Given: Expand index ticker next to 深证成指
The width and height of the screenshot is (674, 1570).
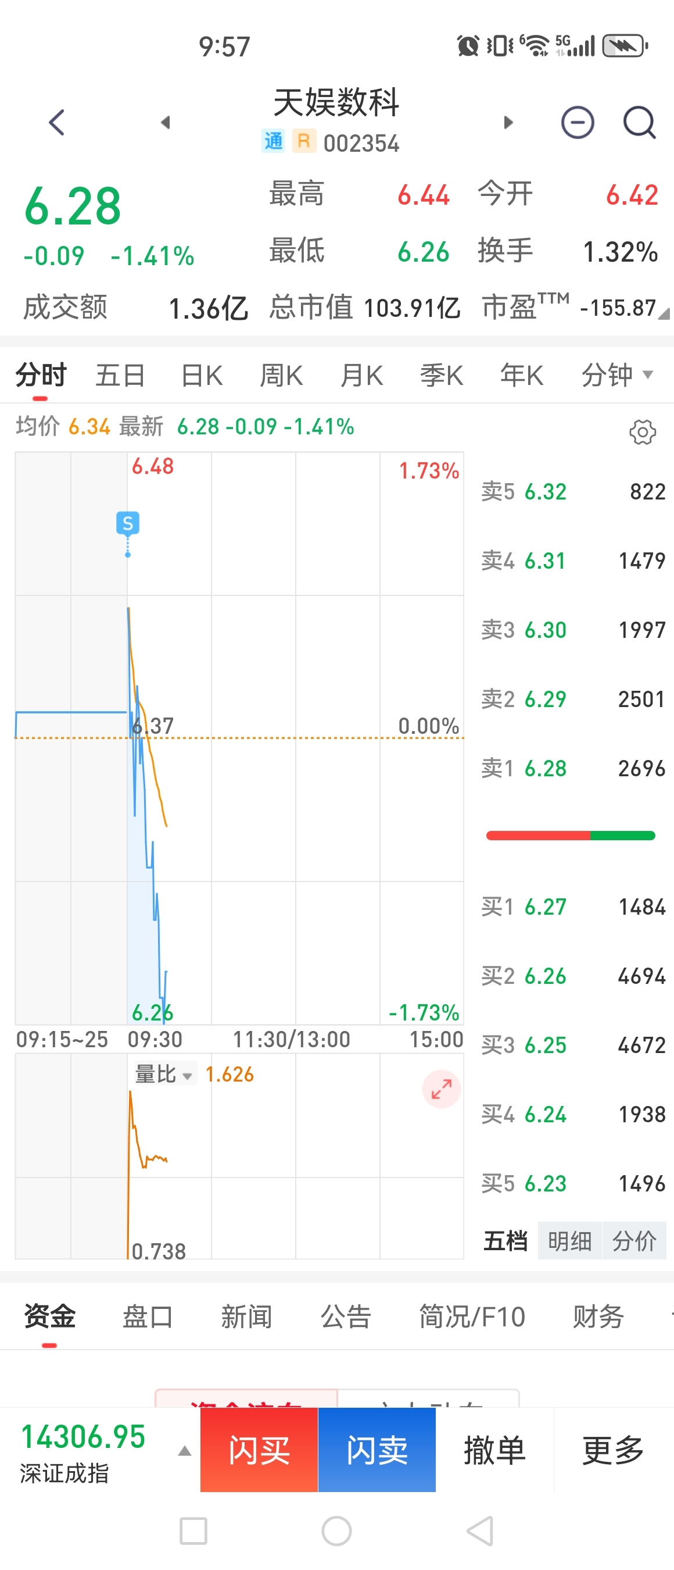Looking at the screenshot, I should point(184,1451).
